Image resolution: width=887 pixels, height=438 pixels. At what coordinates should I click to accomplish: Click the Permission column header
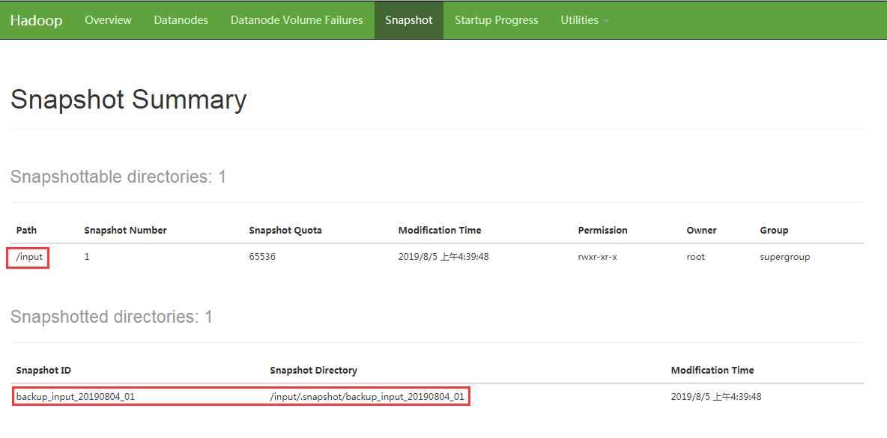(x=602, y=230)
